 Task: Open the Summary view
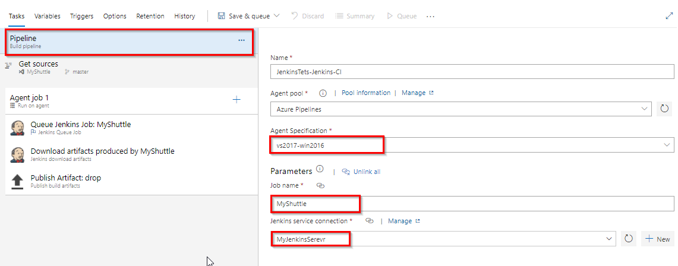click(x=355, y=16)
